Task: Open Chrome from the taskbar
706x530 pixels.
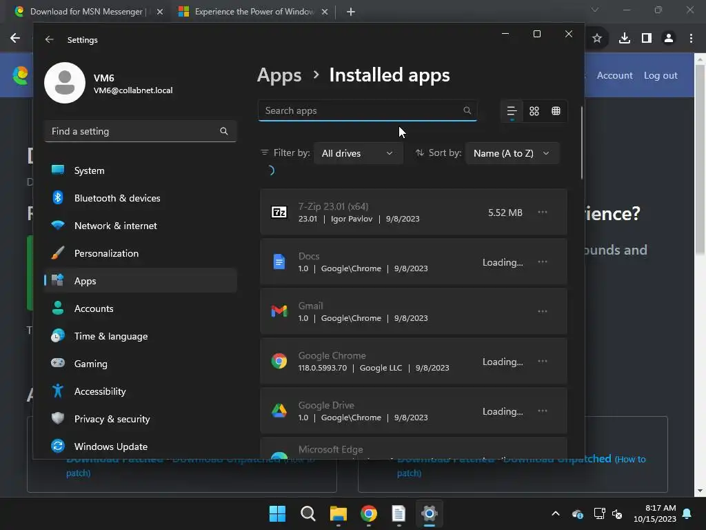Action: pos(369,513)
